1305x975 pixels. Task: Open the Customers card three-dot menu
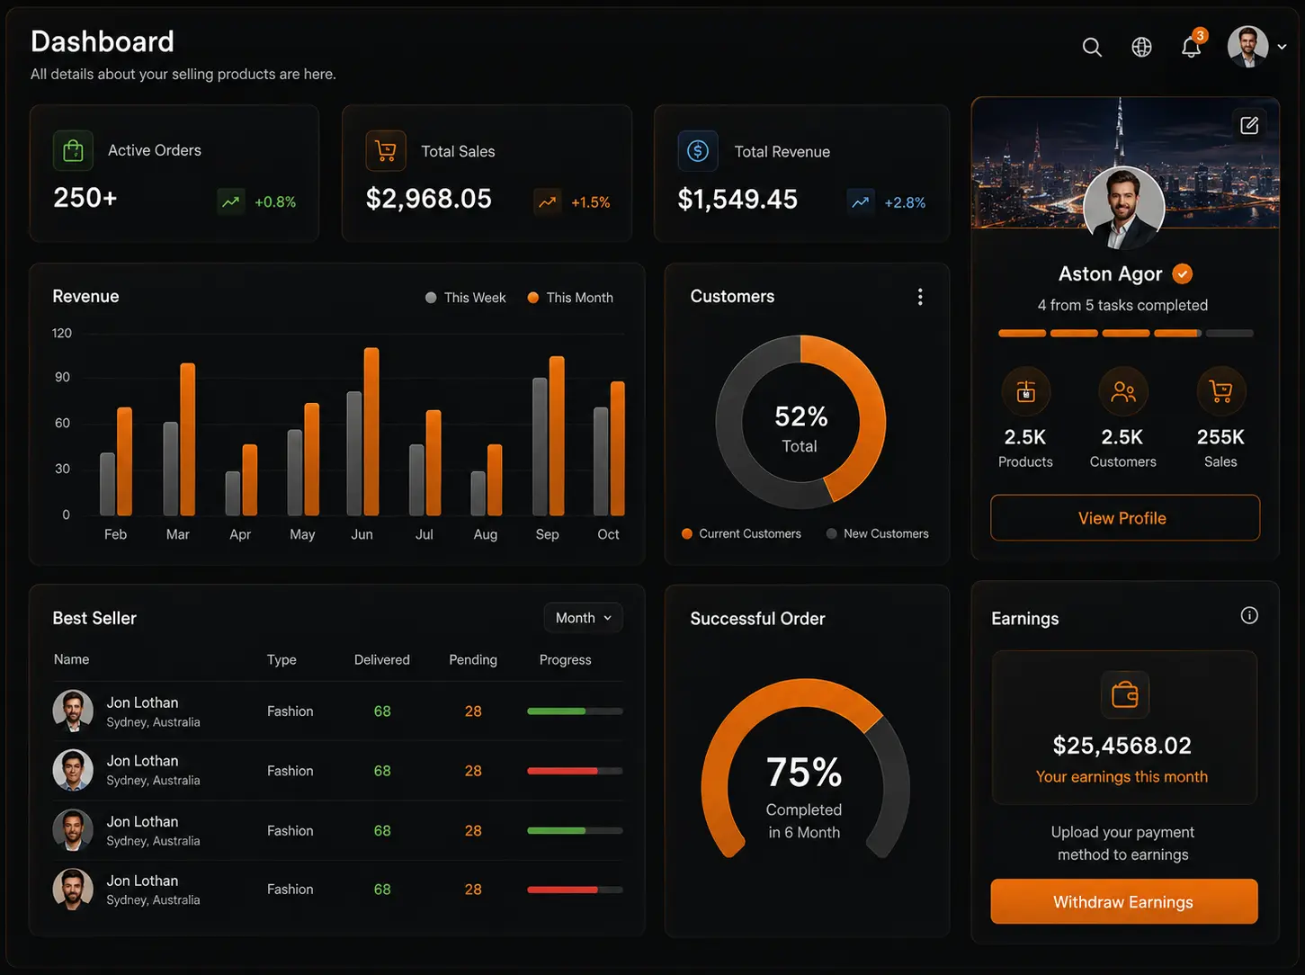[919, 297]
